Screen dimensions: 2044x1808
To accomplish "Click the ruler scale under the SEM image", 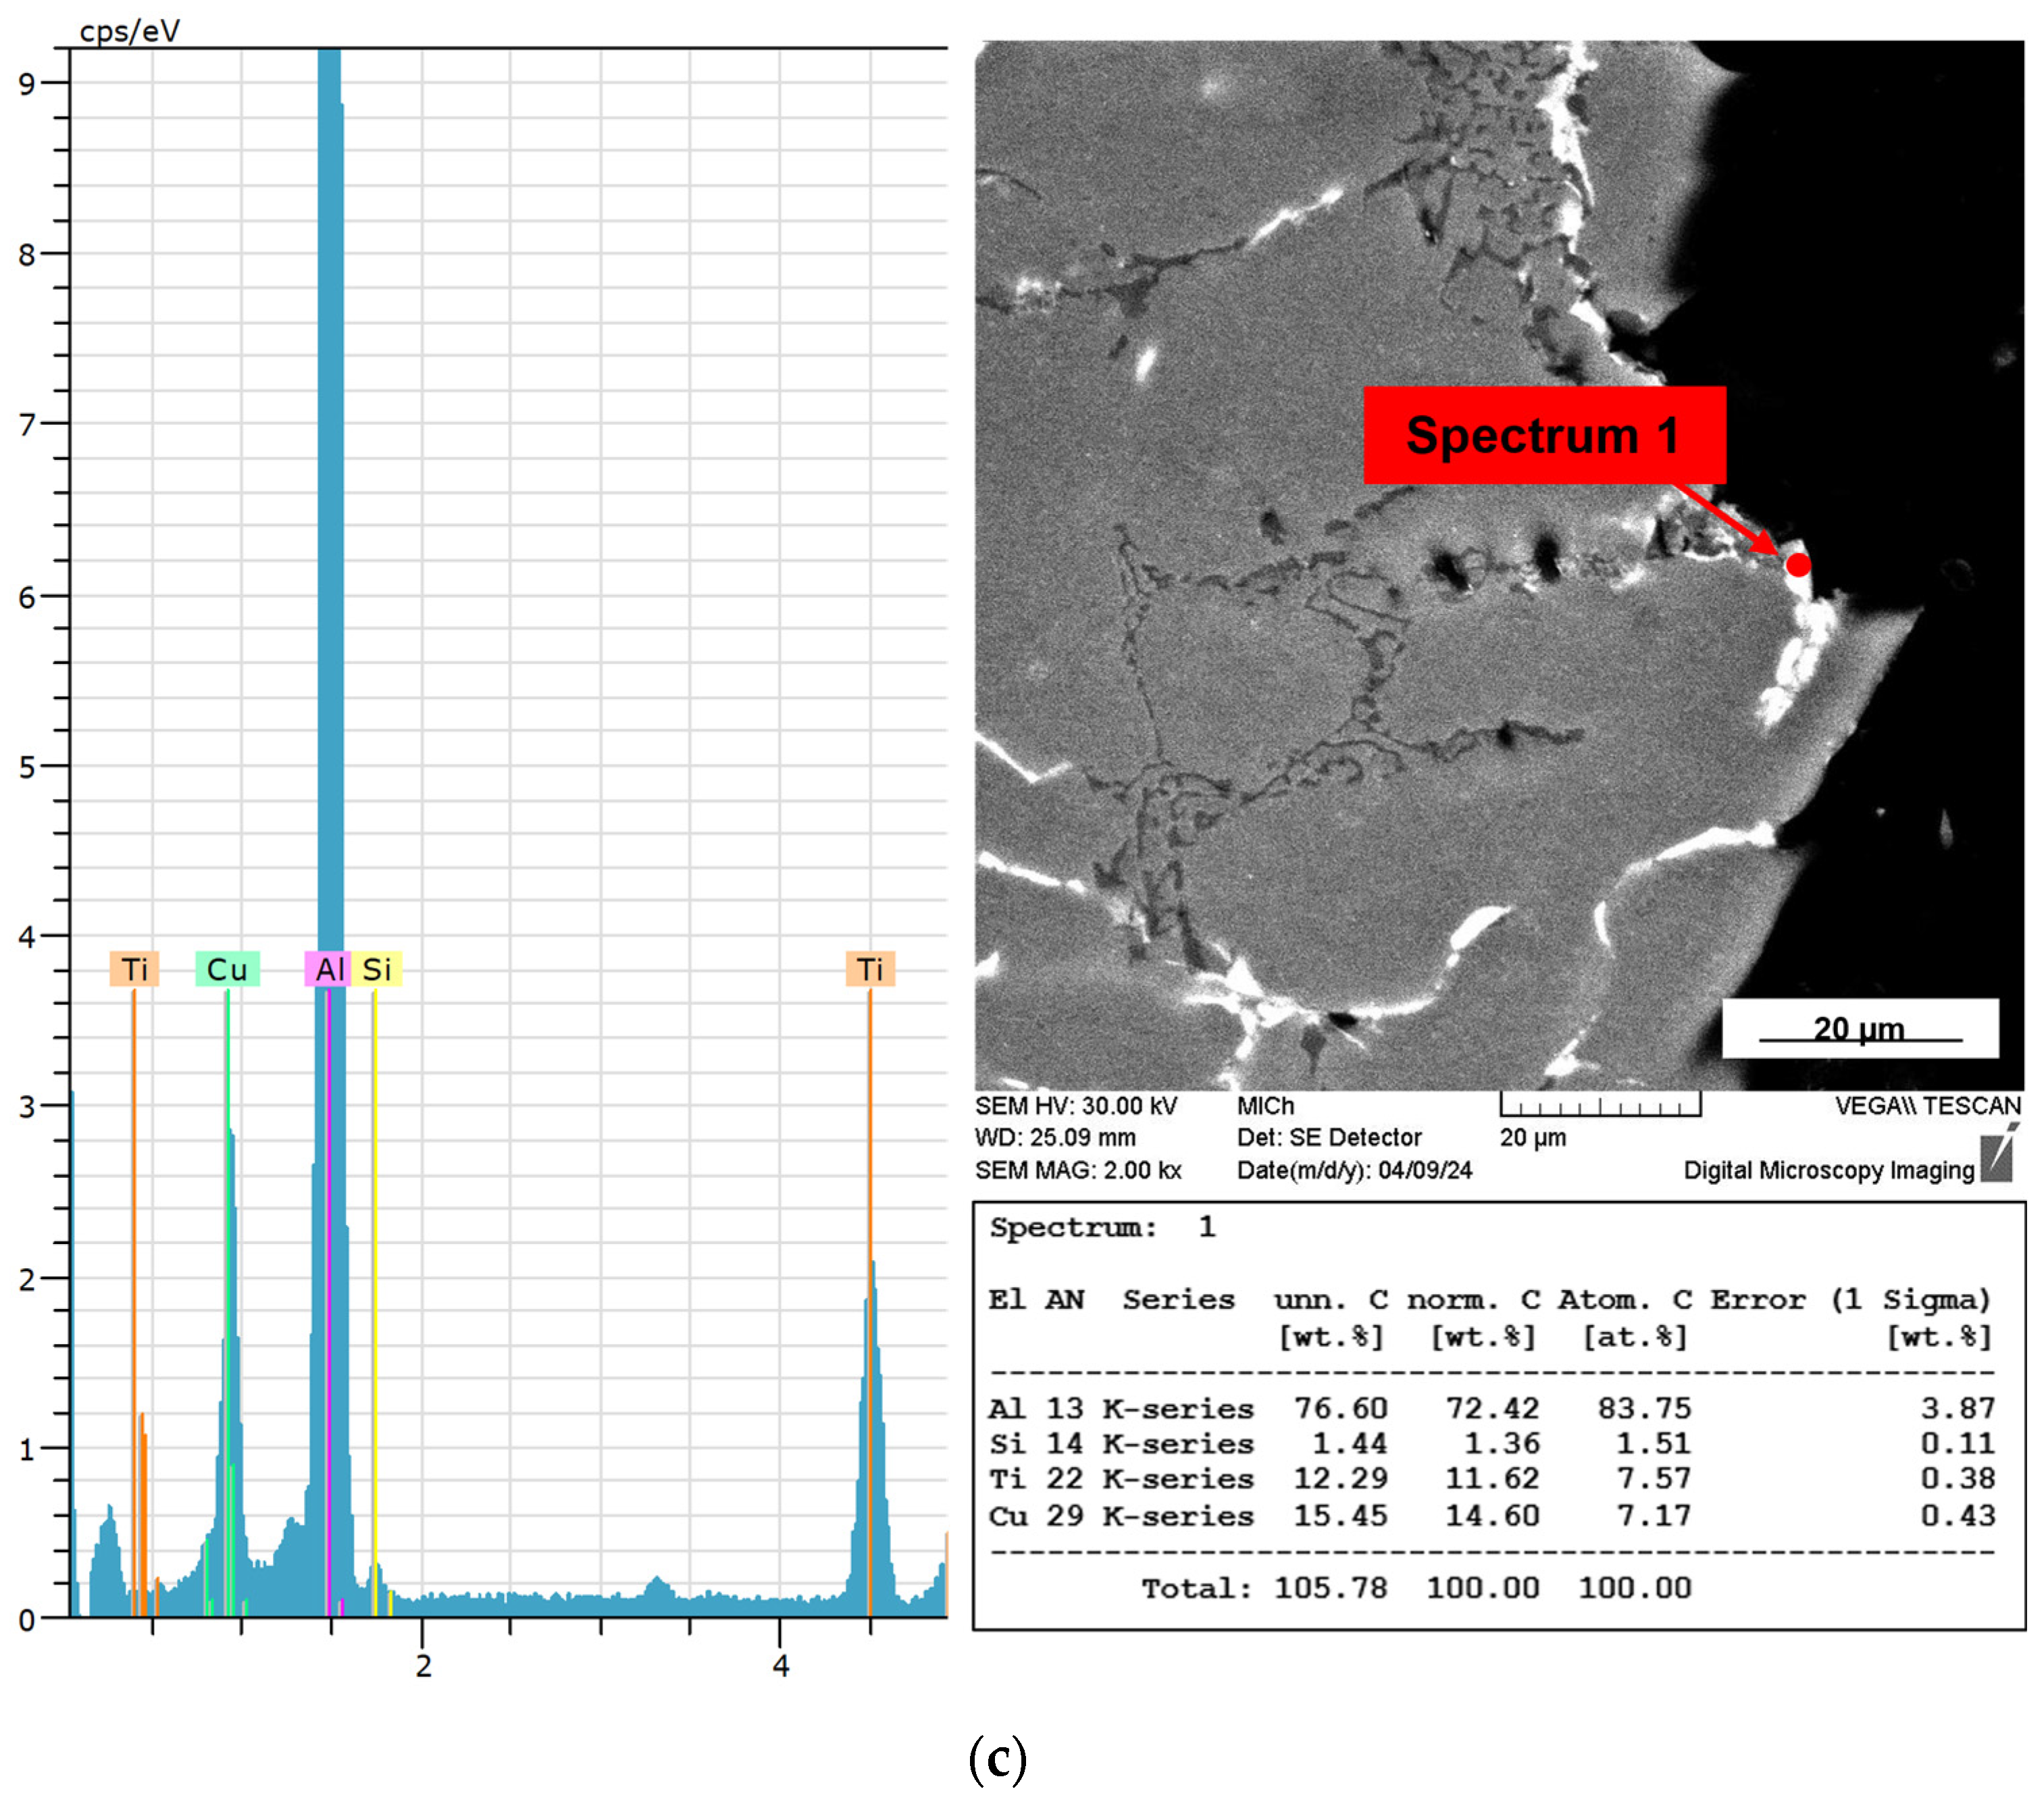I will point(1600,1105).
